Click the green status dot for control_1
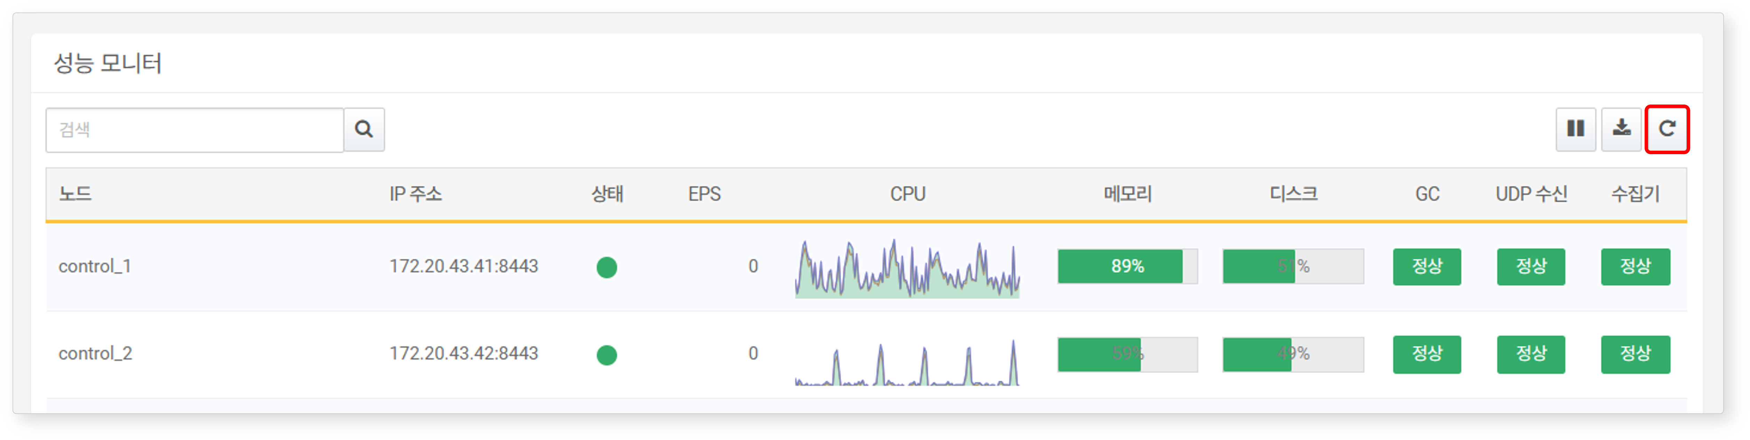Viewport: 1750px width, 440px height. (x=607, y=267)
